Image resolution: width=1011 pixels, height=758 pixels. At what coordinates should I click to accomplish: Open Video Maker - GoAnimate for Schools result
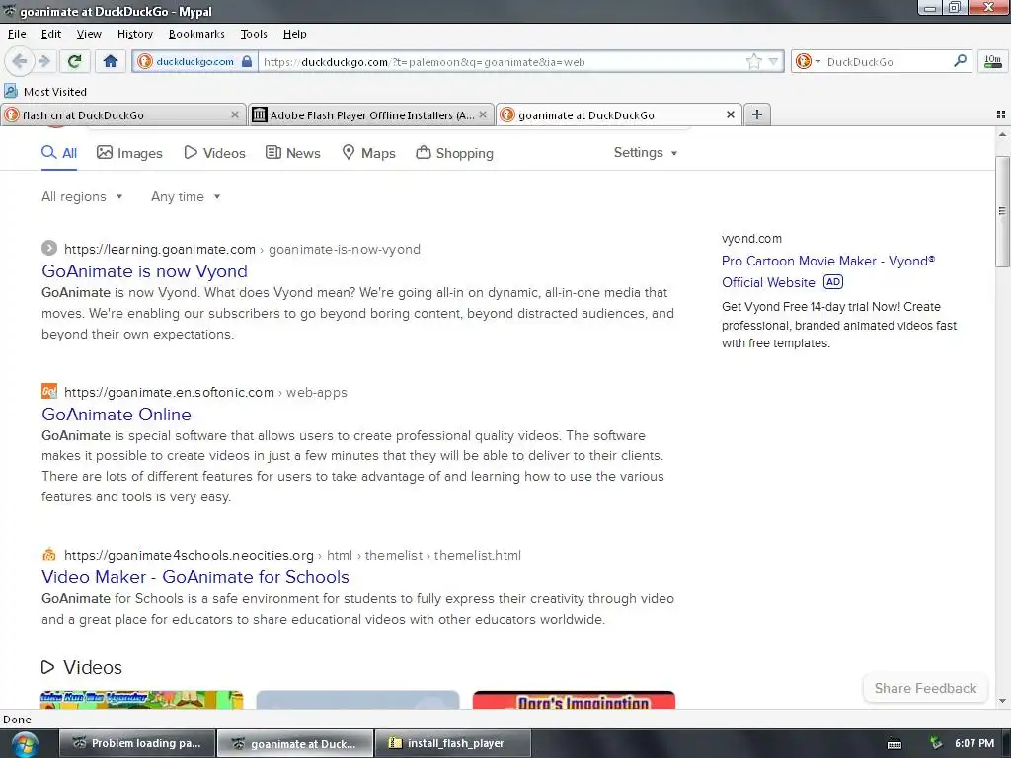pos(195,577)
